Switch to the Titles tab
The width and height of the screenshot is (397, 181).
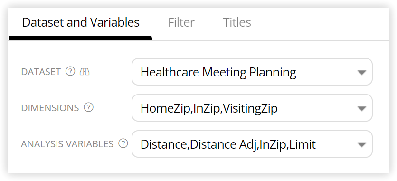click(x=237, y=22)
